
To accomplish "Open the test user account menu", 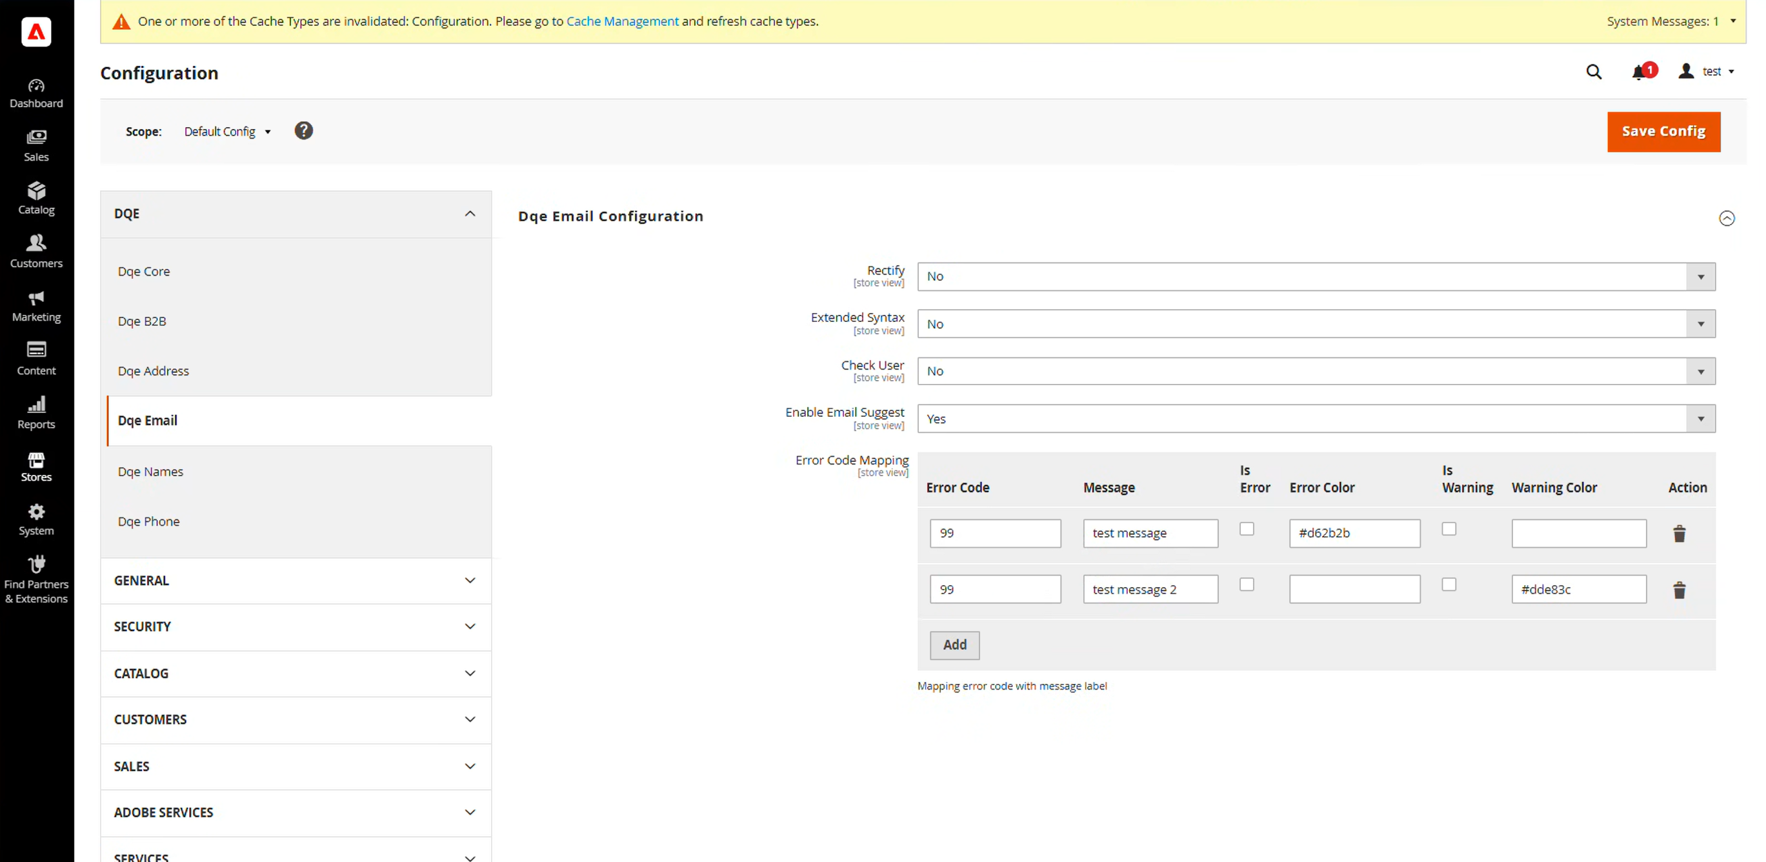I will (1706, 72).
